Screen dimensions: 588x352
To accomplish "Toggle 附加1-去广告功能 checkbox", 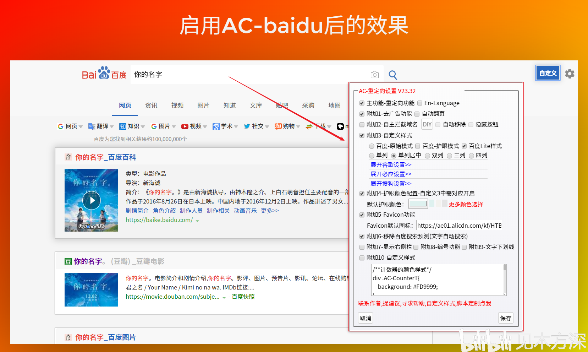I will (x=362, y=114).
